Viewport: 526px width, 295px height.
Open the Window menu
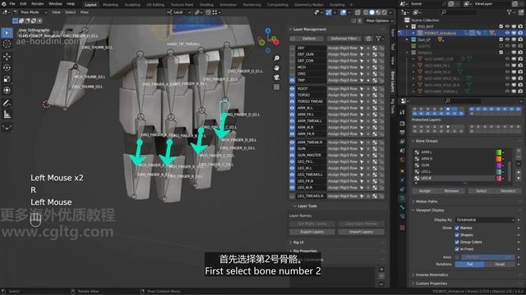55,3
